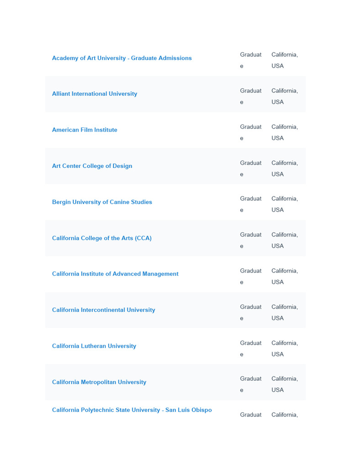Click California College of the Arts (CCA) link
Image resolution: width=351 pixels, height=468 pixels.
pyautogui.click(x=101, y=238)
